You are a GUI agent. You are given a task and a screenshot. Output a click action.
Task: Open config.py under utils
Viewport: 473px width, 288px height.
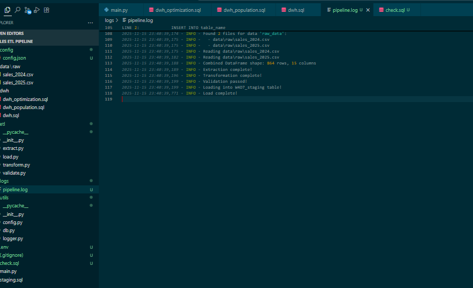[x=49, y=222]
